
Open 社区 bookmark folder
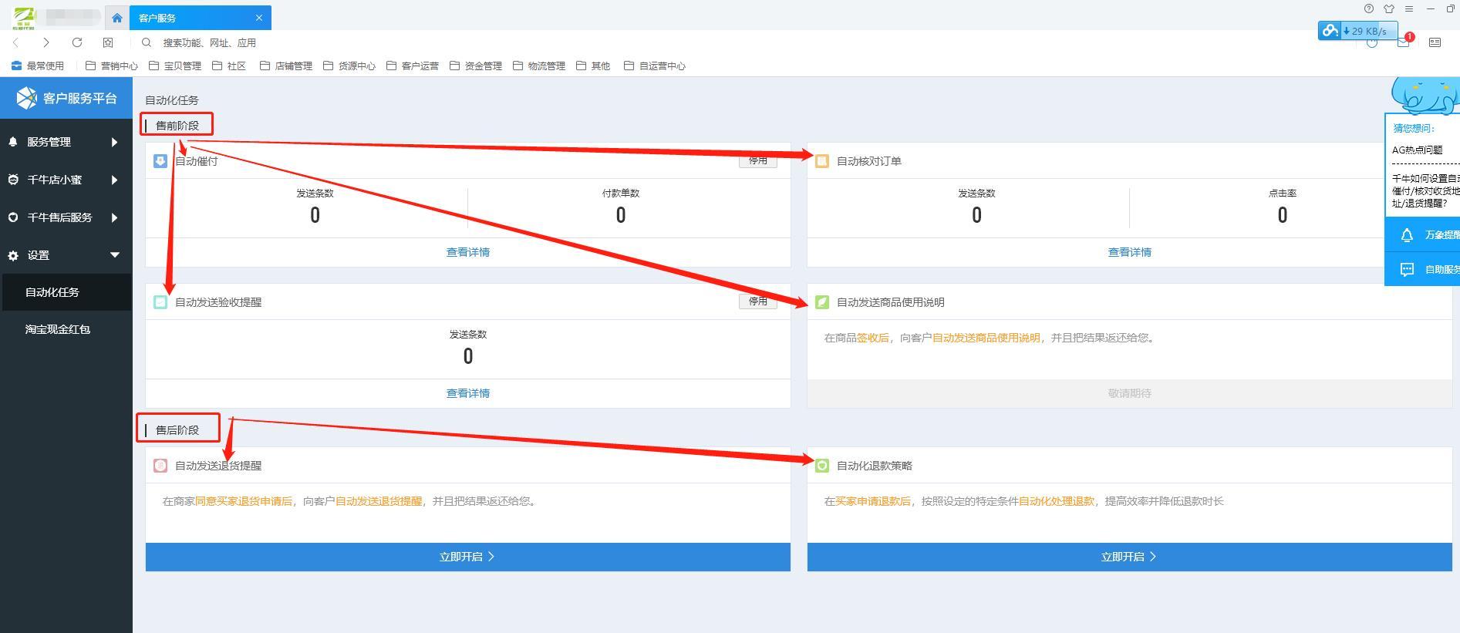[229, 66]
